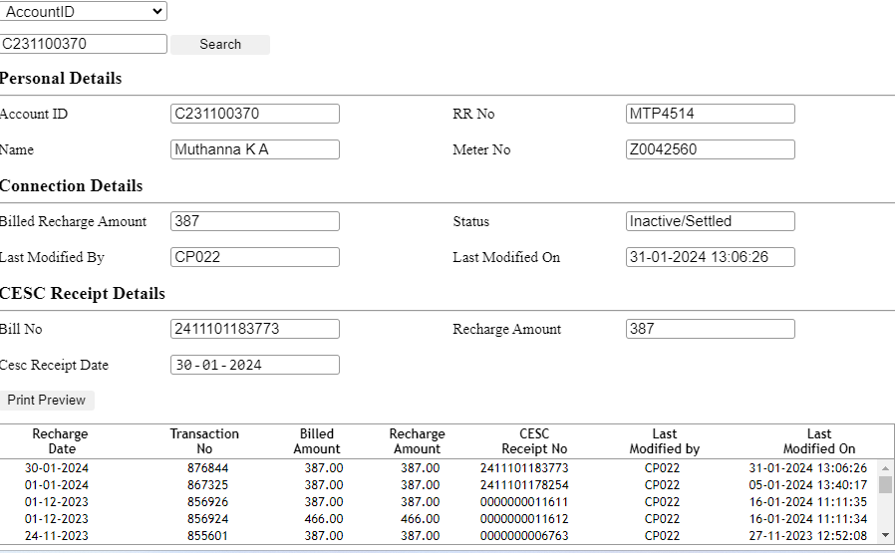Click recharge date 01-01-2024 in table
Screen dimensions: 895x553
[x=57, y=485]
